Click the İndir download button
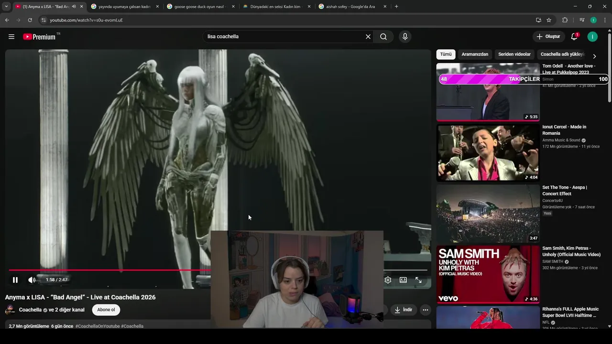This screenshot has height=344, width=612. (x=403, y=310)
